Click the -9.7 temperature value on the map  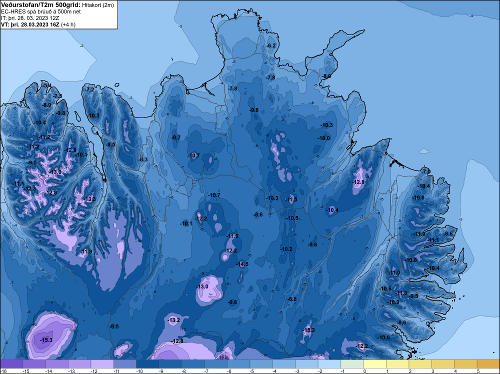coord(176,137)
